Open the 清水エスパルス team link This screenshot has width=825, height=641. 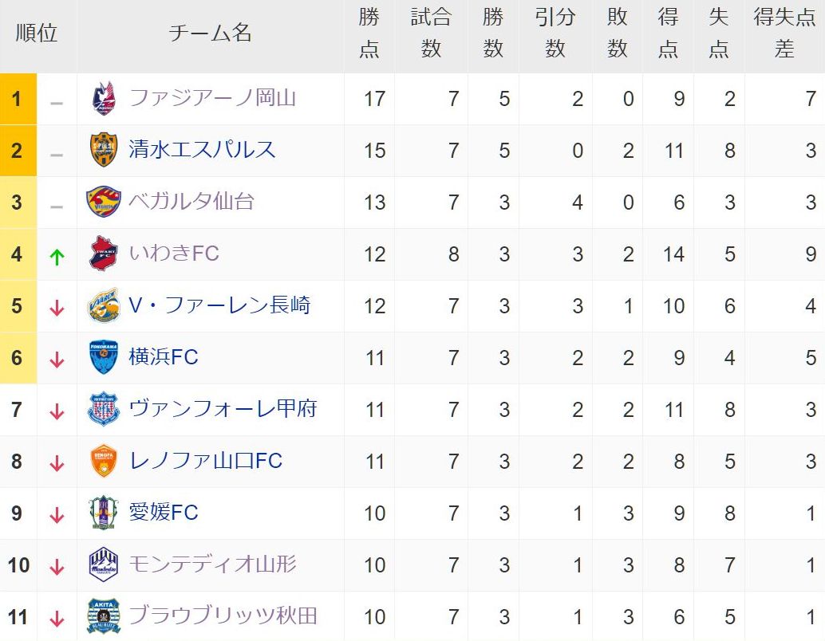[x=202, y=150]
